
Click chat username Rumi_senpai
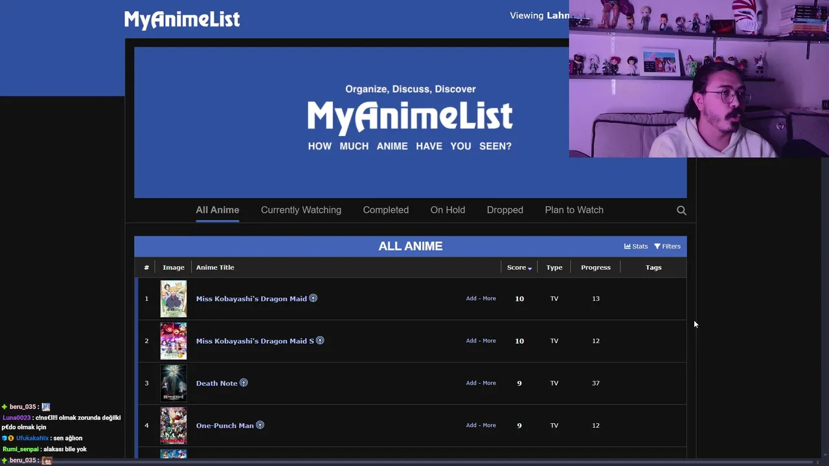[x=21, y=449]
